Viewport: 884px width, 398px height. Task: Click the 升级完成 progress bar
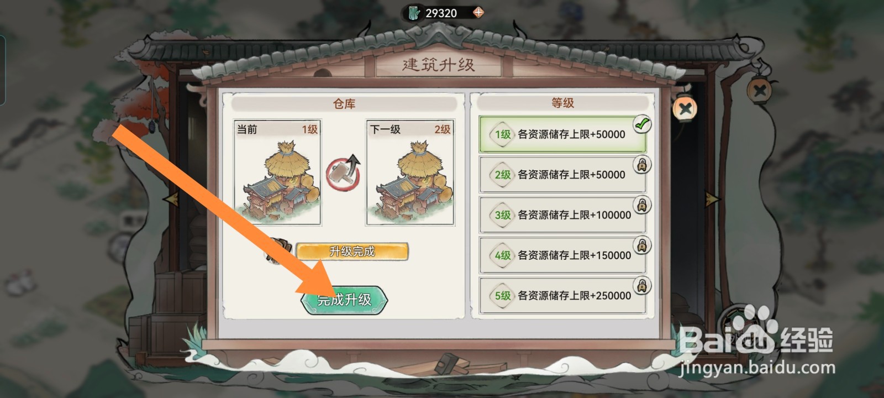coord(352,252)
